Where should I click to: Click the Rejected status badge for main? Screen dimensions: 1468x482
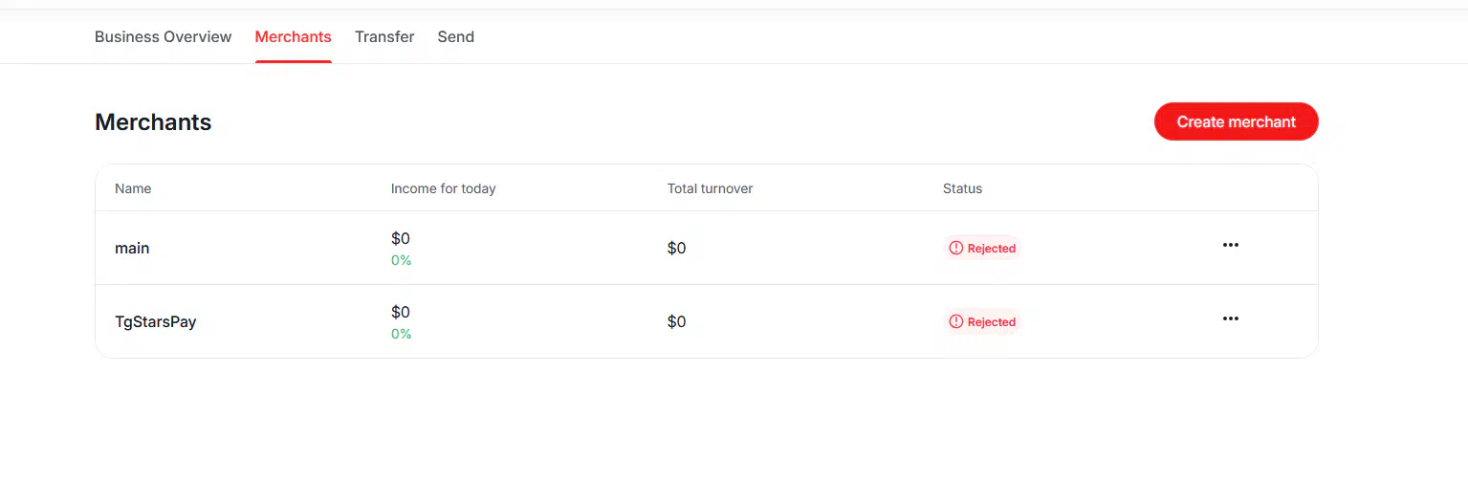click(x=982, y=249)
